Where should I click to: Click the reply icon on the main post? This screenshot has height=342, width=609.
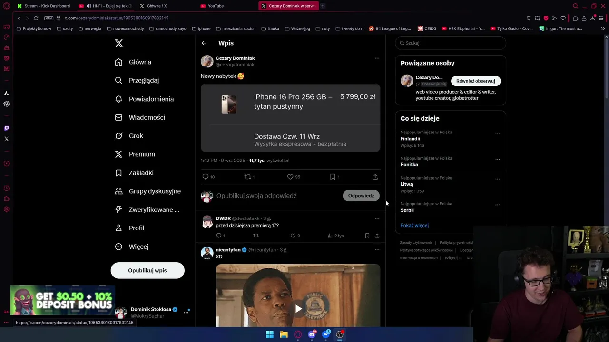[x=206, y=177]
